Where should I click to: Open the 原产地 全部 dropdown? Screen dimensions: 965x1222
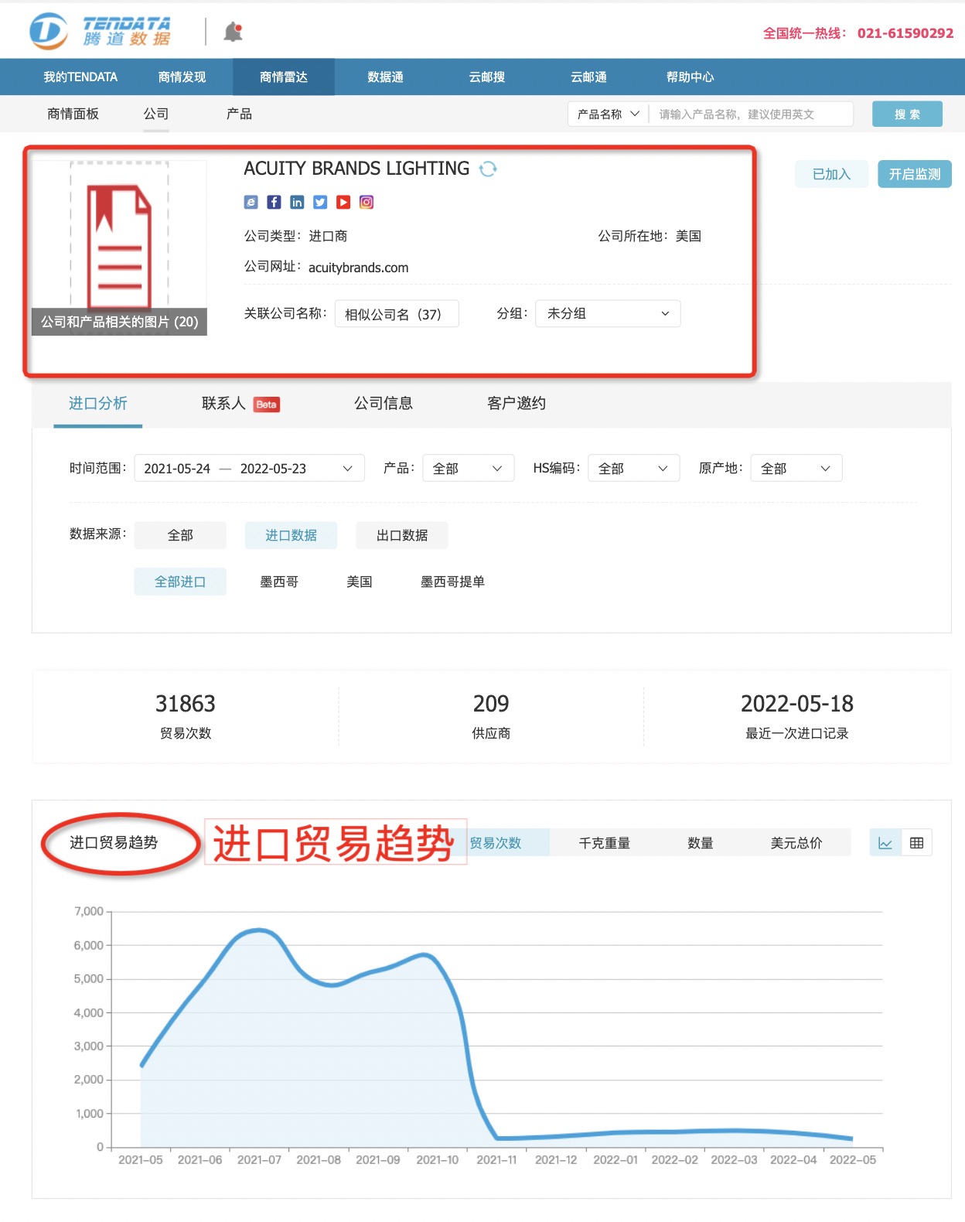pos(796,468)
